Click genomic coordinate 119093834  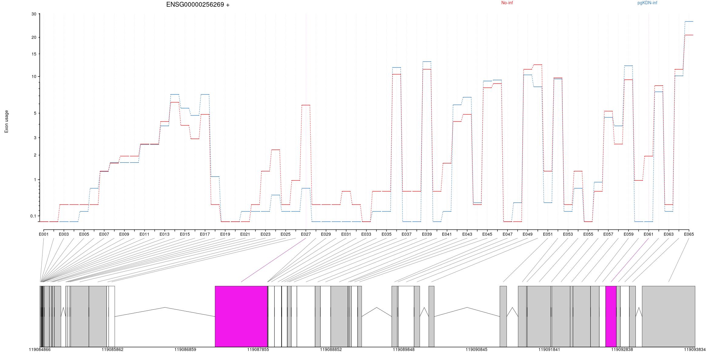(695, 350)
